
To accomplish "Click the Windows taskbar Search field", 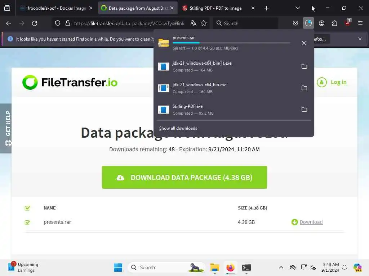I will coord(166,267).
